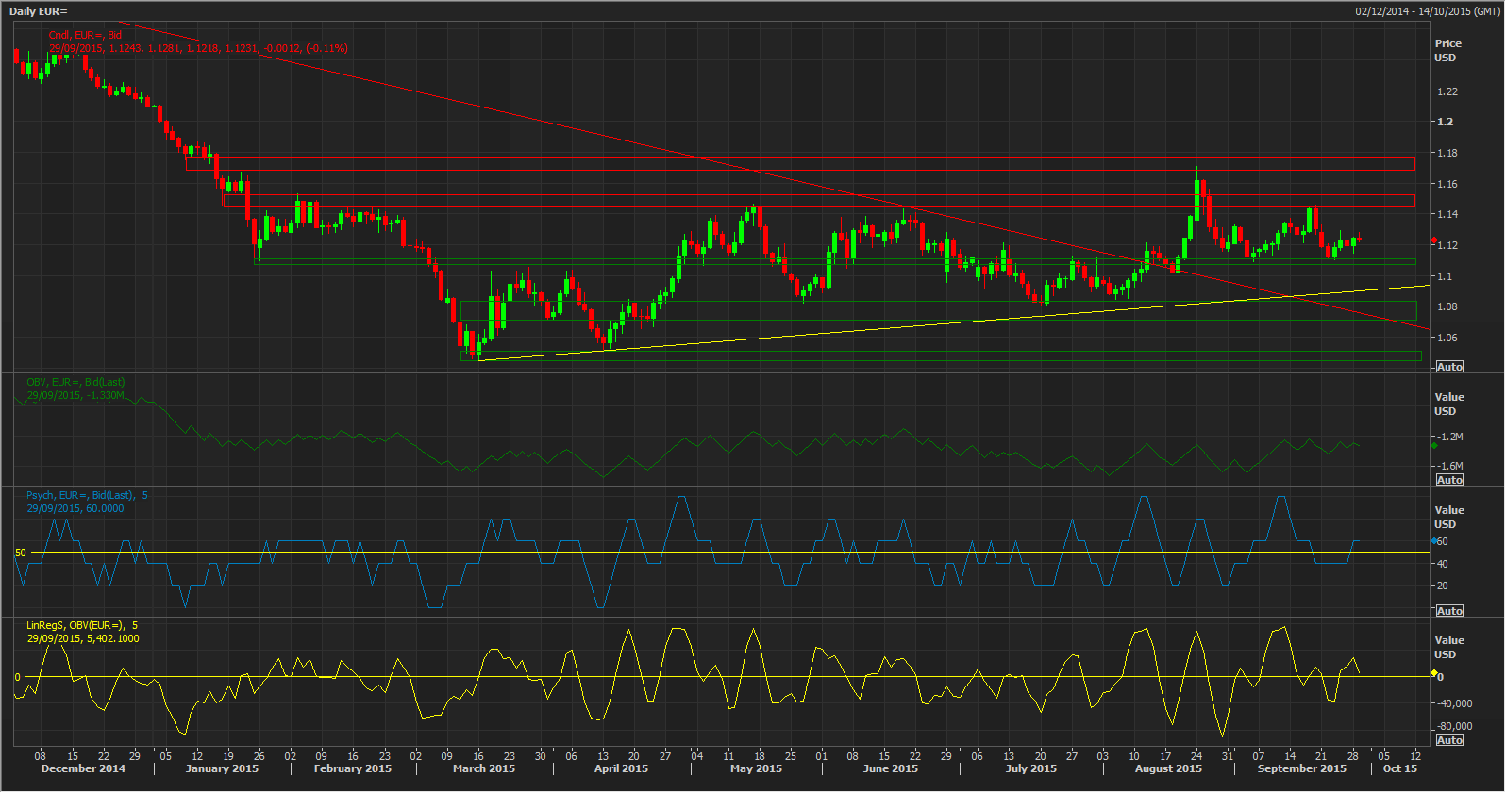
Task: Click the yellow LinRegS axis marker near 0
Action: pos(1434,673)
